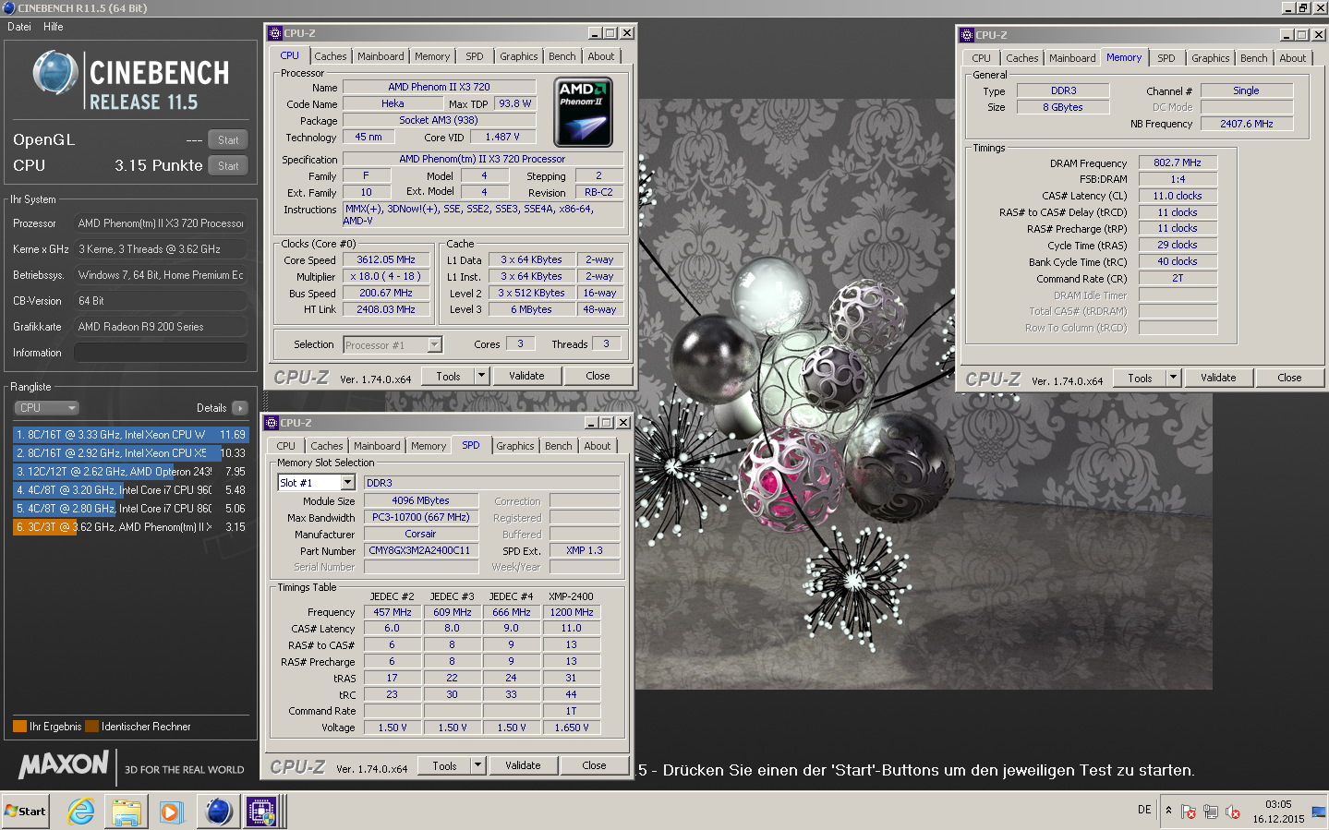1329x830 pixels.
Task: Open Action Center flag tray icon
Action: pyautogui.click(x=1189, y=812)
